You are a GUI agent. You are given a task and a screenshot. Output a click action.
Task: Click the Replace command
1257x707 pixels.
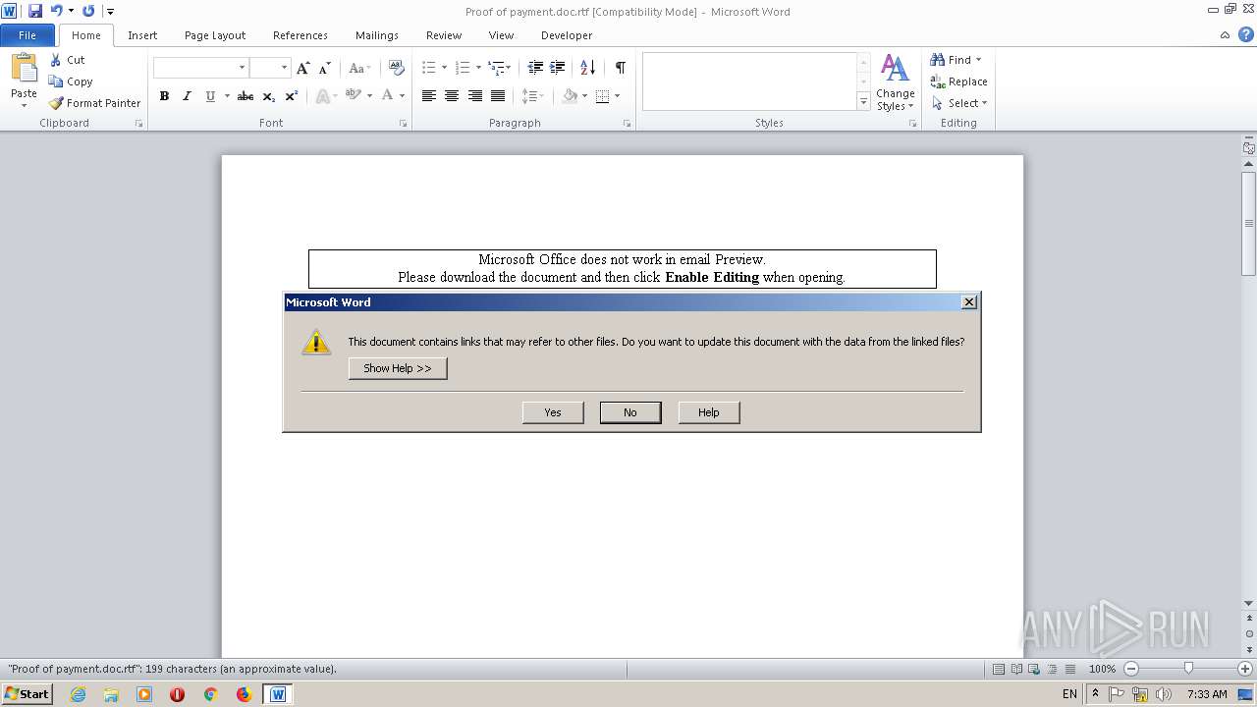[958, 82]
